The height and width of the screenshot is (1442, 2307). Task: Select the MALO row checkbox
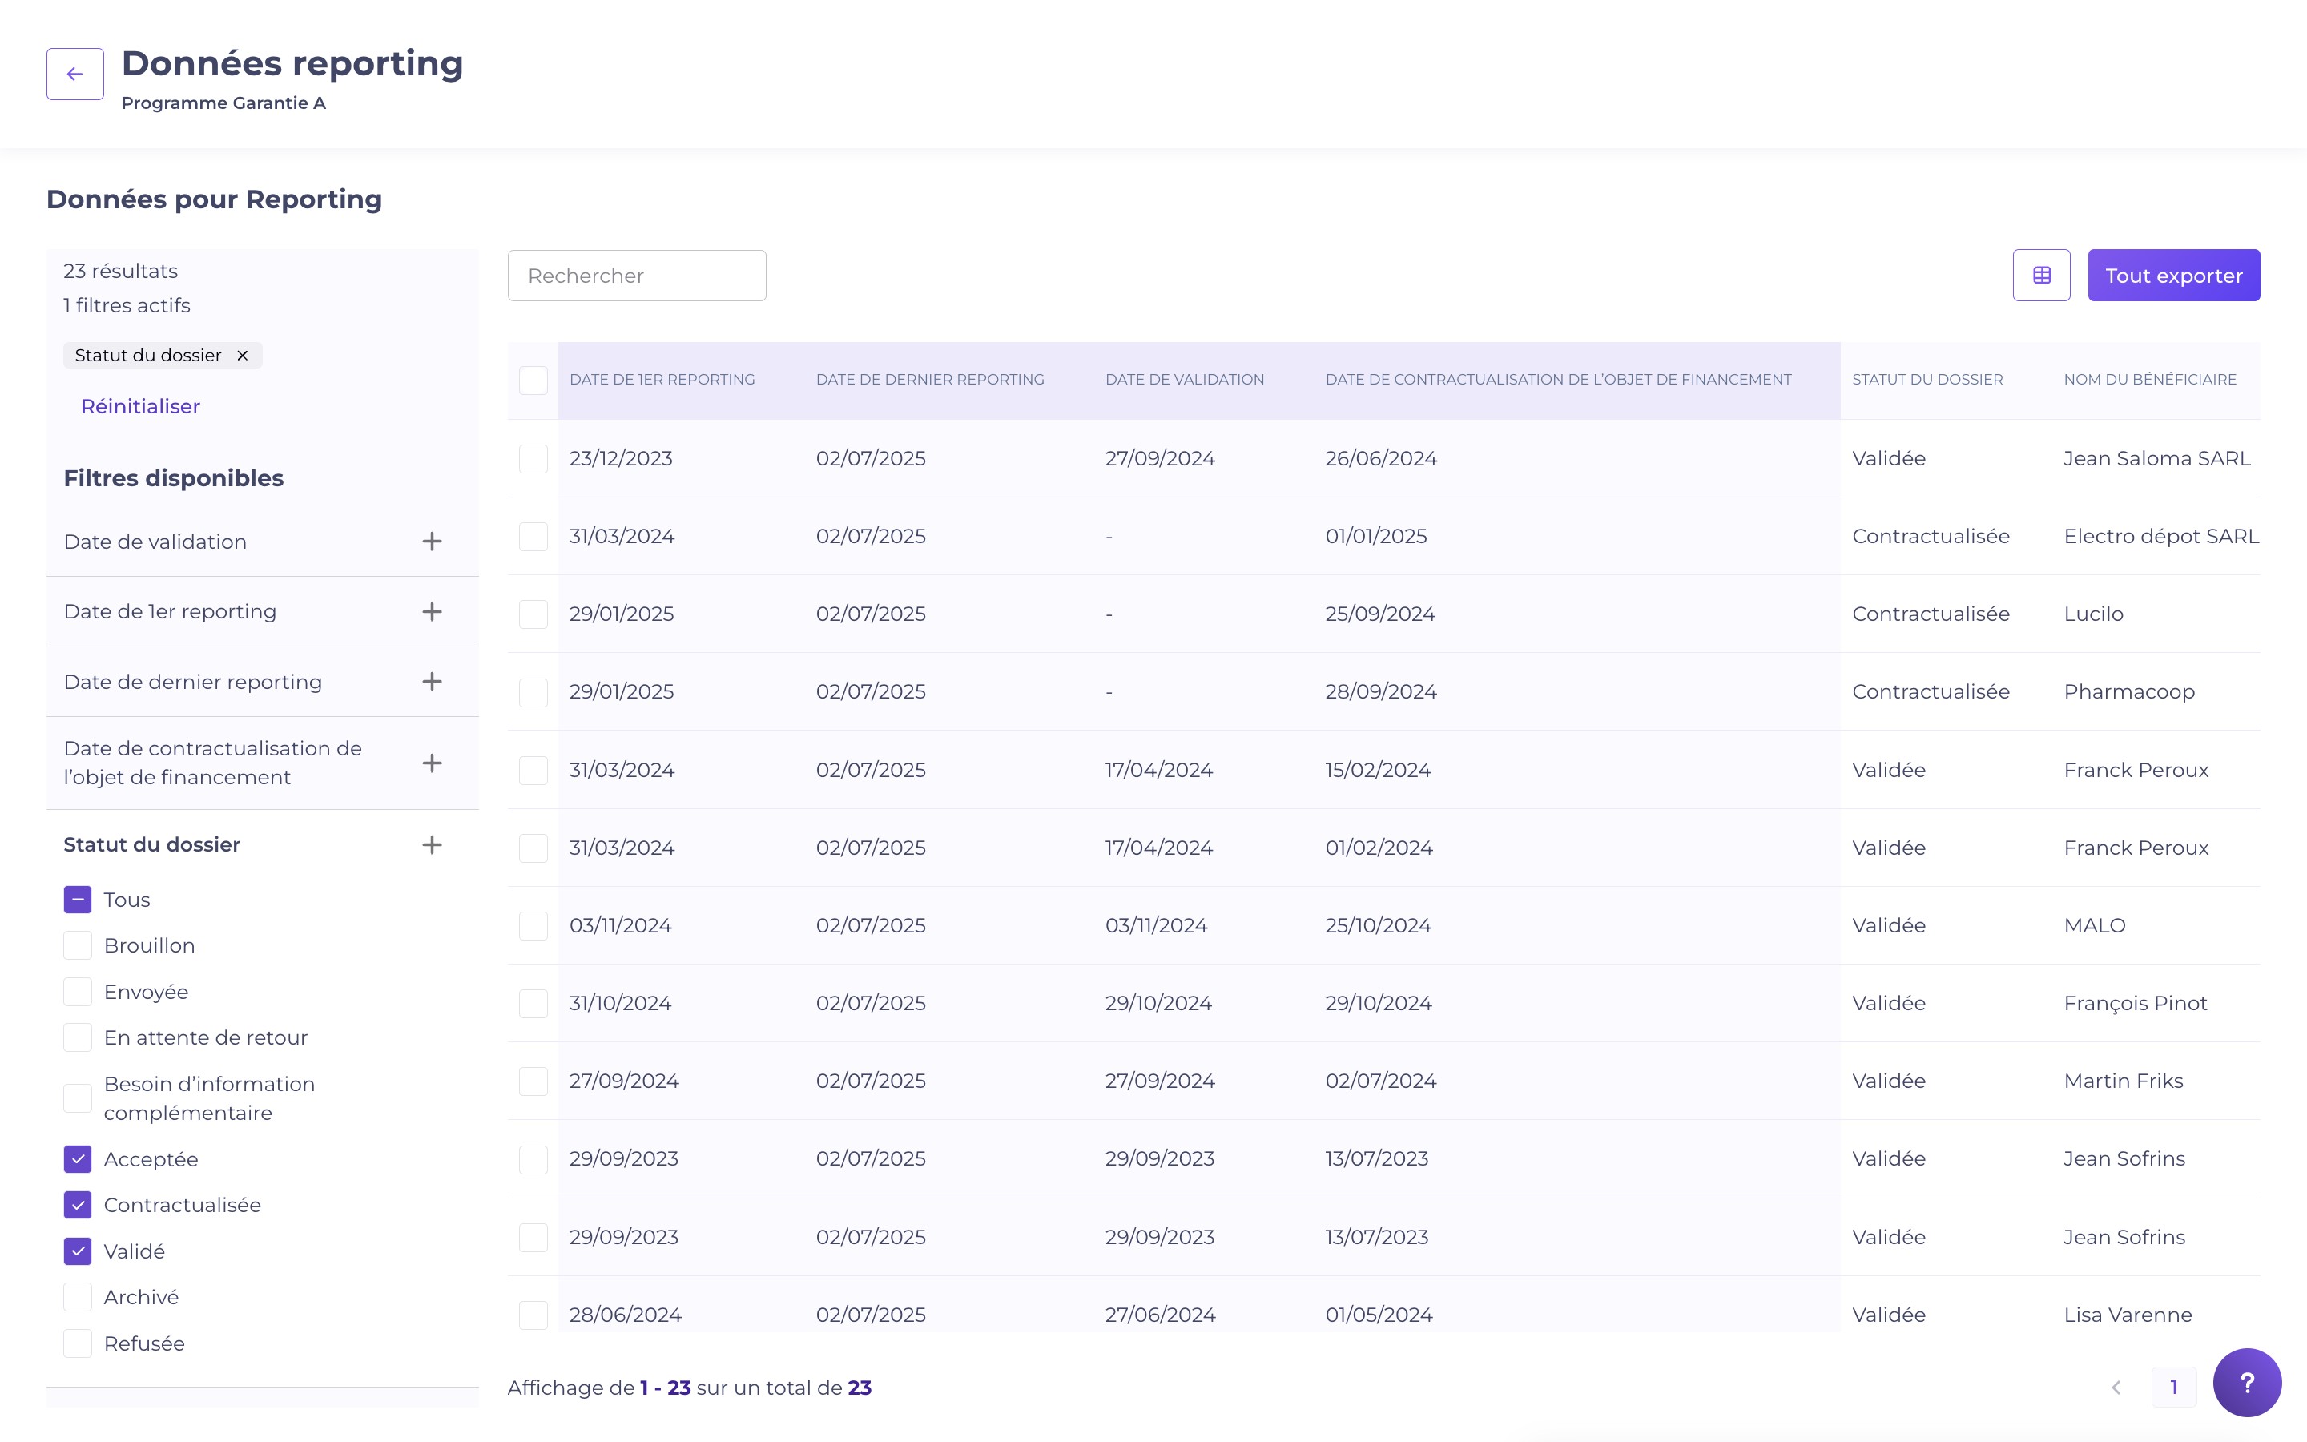pos(533,926)
